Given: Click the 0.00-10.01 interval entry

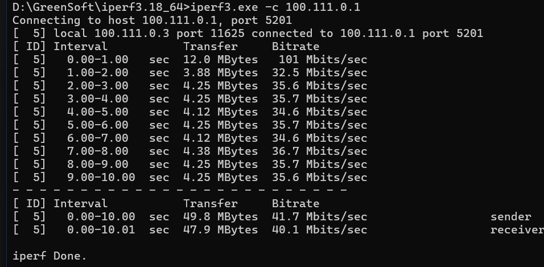Looking at the screenshot, I should click(x=101, y=229).
